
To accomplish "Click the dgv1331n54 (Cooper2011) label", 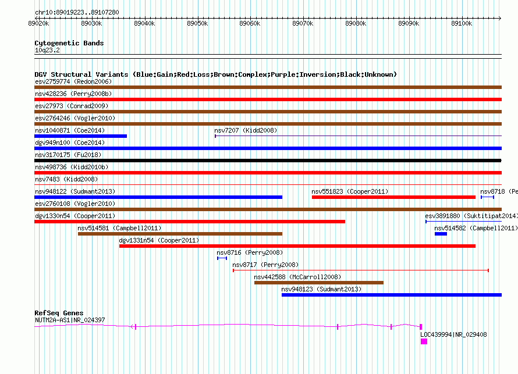I will pos(159,240).
